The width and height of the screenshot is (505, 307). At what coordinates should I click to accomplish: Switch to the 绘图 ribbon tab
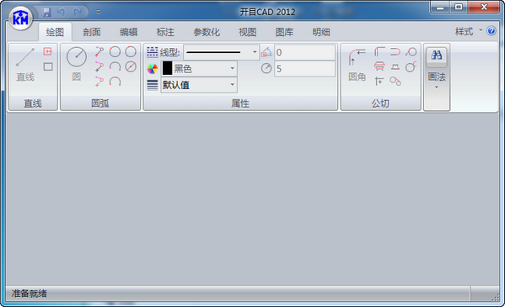tap(55, 32)
